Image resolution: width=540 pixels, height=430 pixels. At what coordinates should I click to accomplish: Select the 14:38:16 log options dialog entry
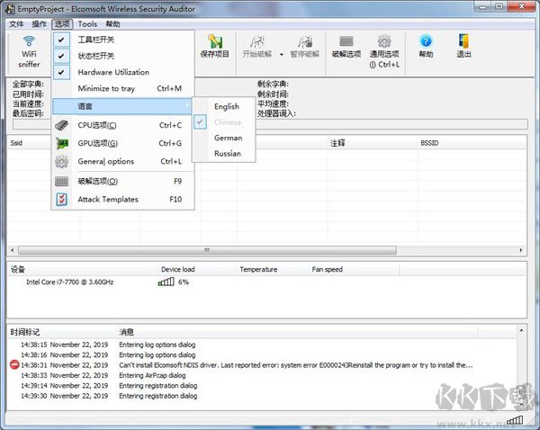point(262,355)
